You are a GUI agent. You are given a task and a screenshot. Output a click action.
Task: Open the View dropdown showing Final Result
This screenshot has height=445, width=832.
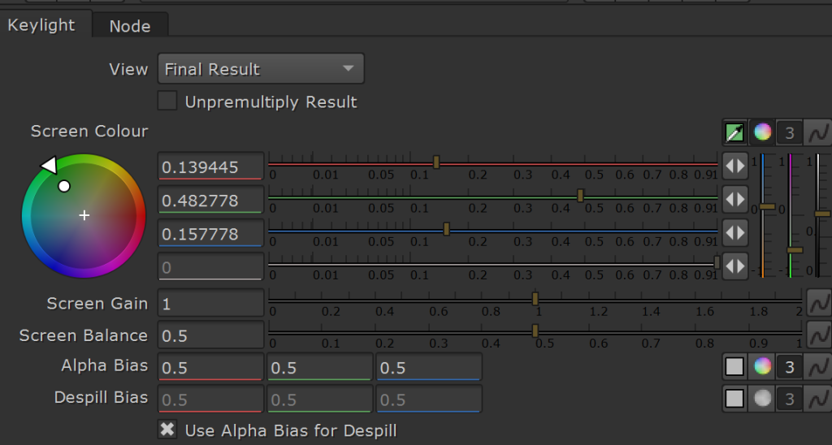[x=261, y=68]
